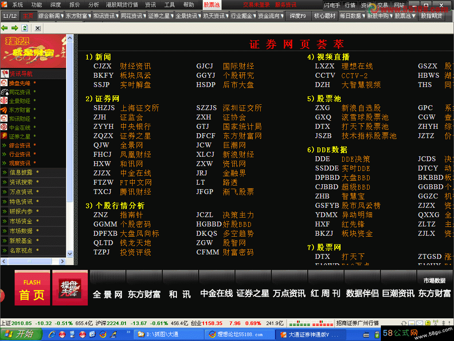Open the 证券之星 toolbar dropdown
Screen dimensions: 454x341
160,16
